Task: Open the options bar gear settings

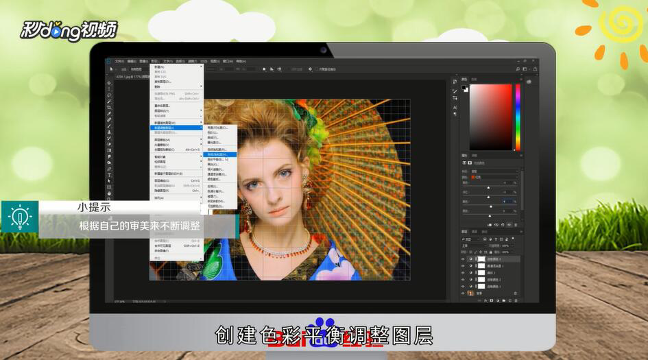Action: click(x=310, y=69)
